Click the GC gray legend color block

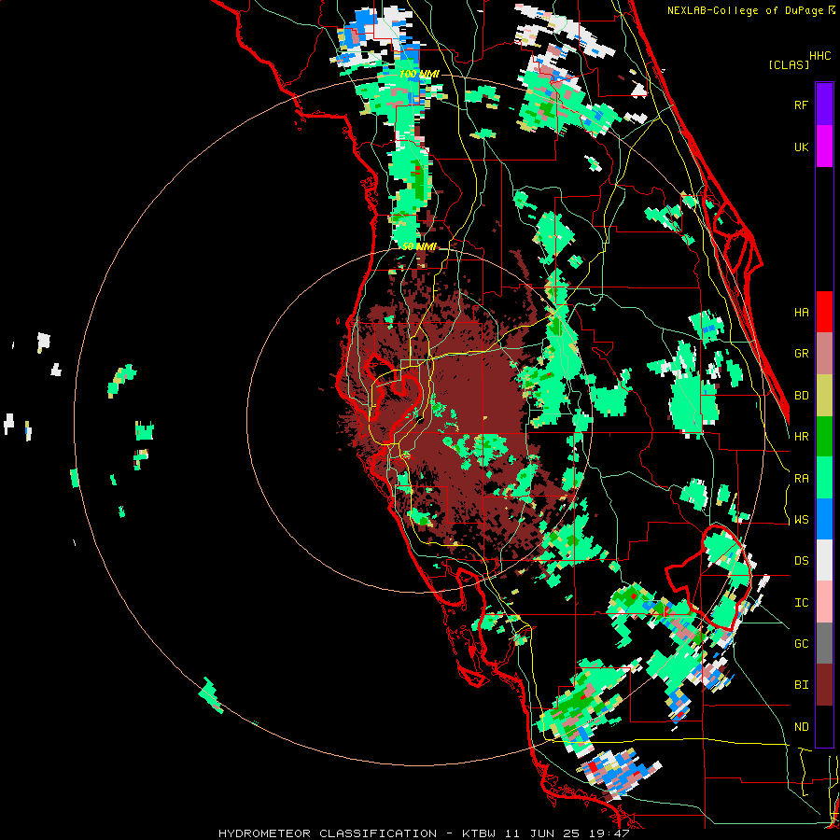tap(824, 643)
